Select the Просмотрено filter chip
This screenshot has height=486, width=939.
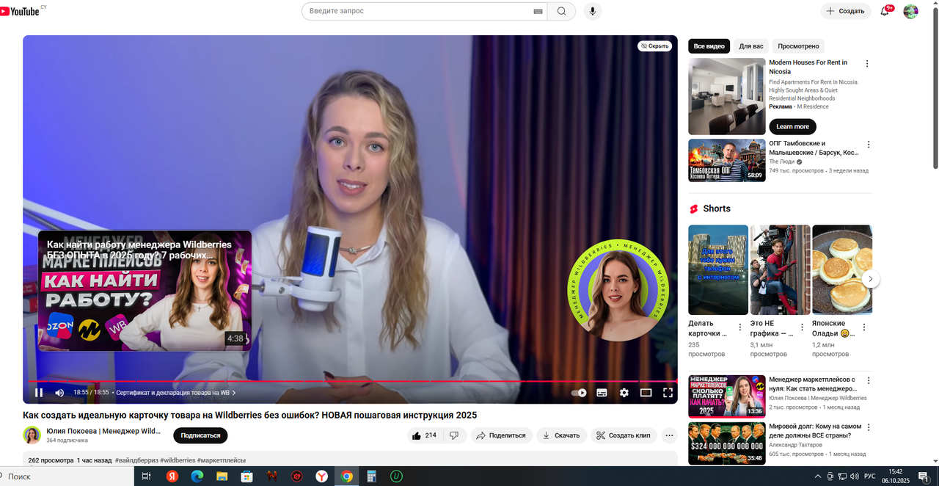(798, 46)
